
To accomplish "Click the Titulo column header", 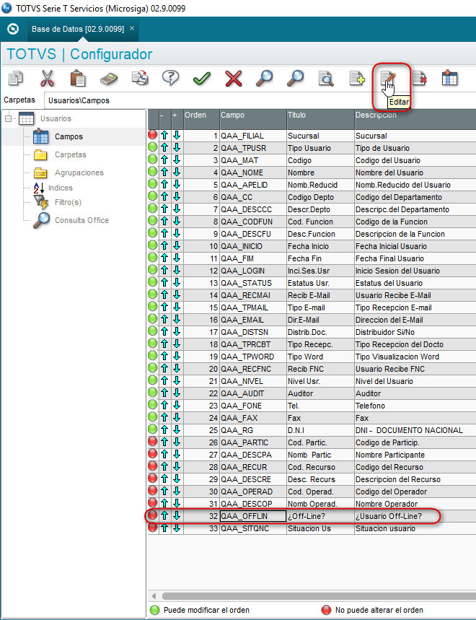I will point(320,119).
